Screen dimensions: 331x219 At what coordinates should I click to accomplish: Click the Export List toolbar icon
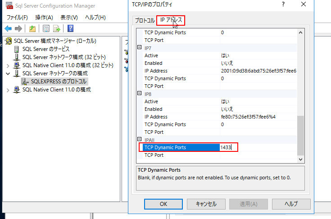[57, 29]
